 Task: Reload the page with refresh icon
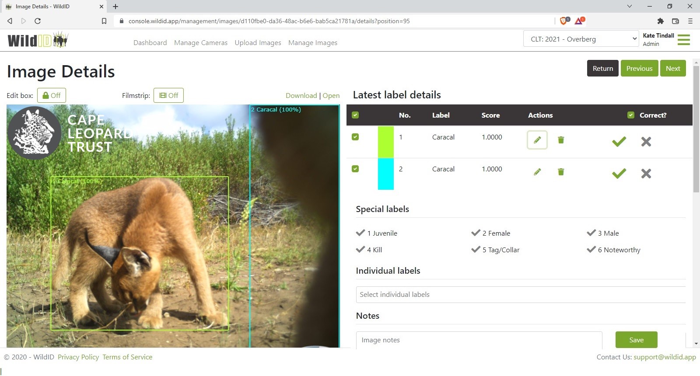[38, 21]
